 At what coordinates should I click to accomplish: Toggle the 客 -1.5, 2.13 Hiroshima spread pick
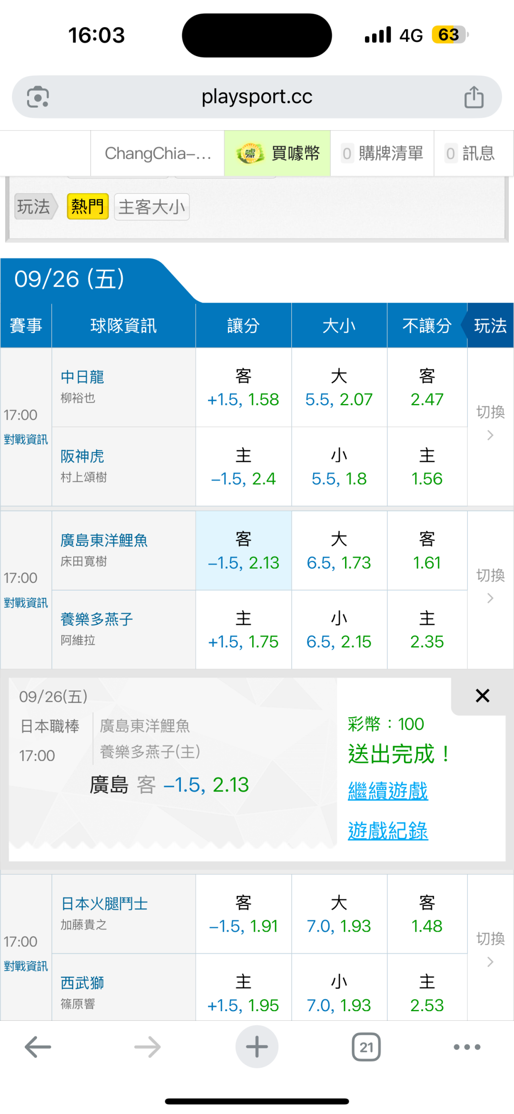[x=243, y=551]
